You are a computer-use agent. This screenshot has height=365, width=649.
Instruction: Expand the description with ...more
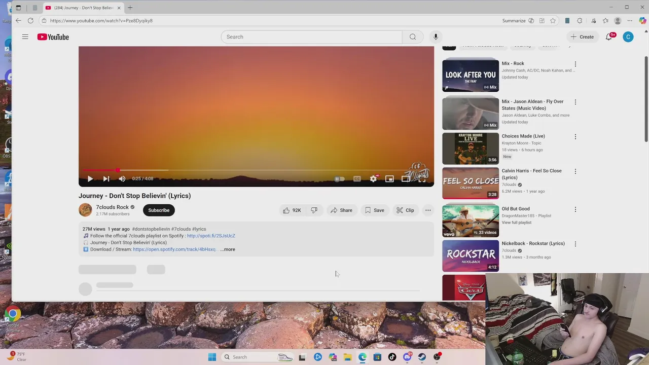pos(228,249)
